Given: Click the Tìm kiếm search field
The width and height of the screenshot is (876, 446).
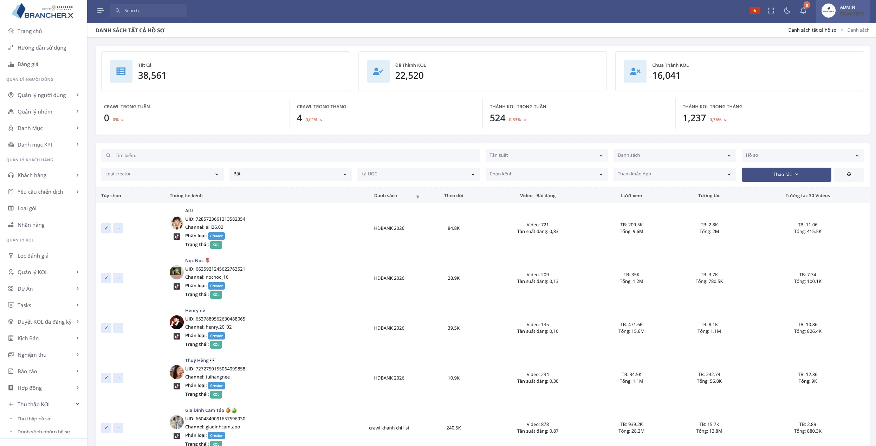Looking at the screenshot, I should (x=291, y=155).
